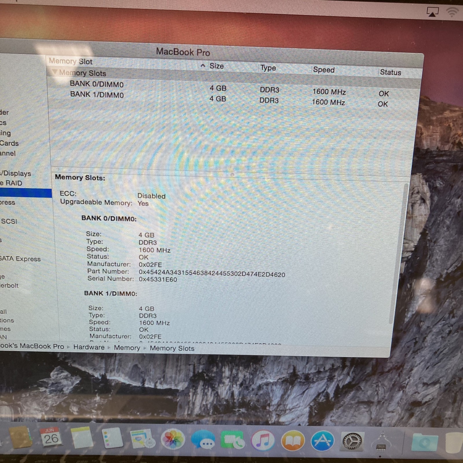Select Fibre Channel in sidebar

point(8,153)
